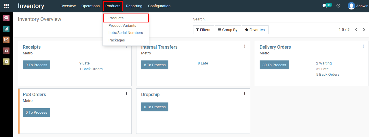This screenshot has width=369, height=137.
Task: Open Internal Transfers card kebab menu
Action: coord(245,46)
